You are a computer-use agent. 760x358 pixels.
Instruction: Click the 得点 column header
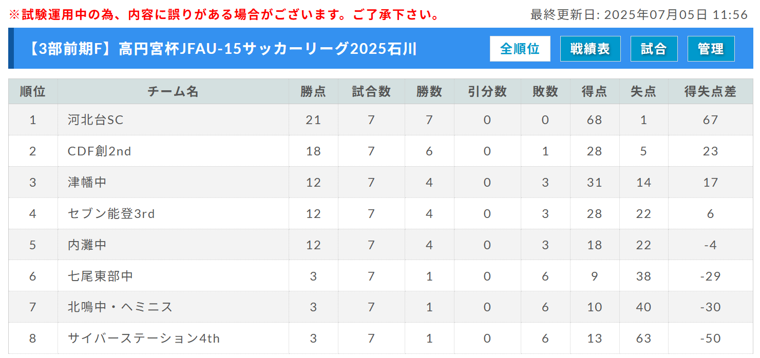594,91
